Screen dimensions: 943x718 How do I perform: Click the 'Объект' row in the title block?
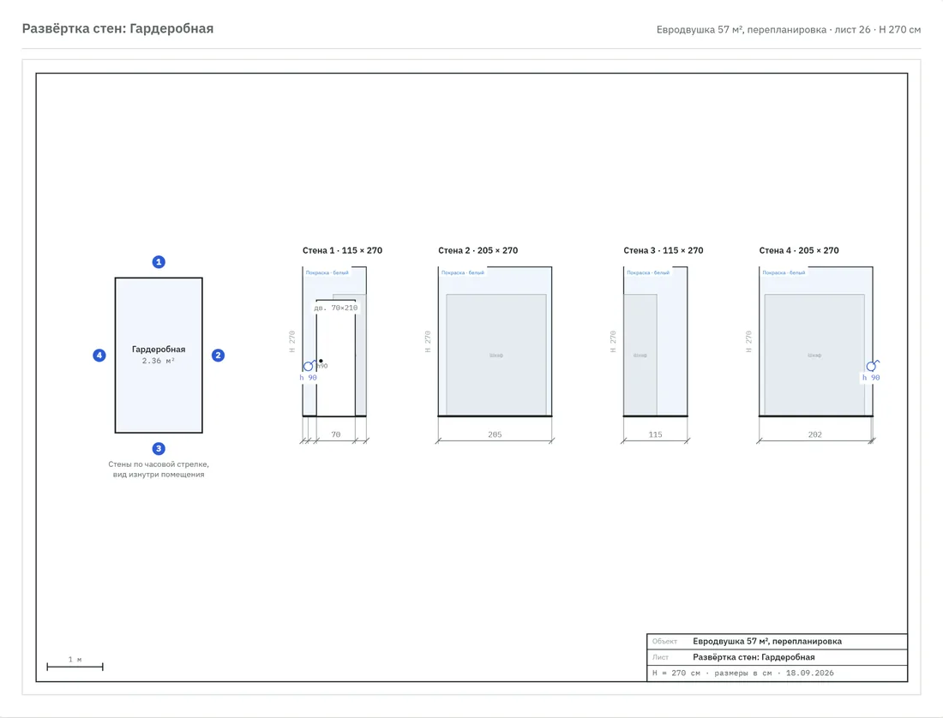[777, 641]
